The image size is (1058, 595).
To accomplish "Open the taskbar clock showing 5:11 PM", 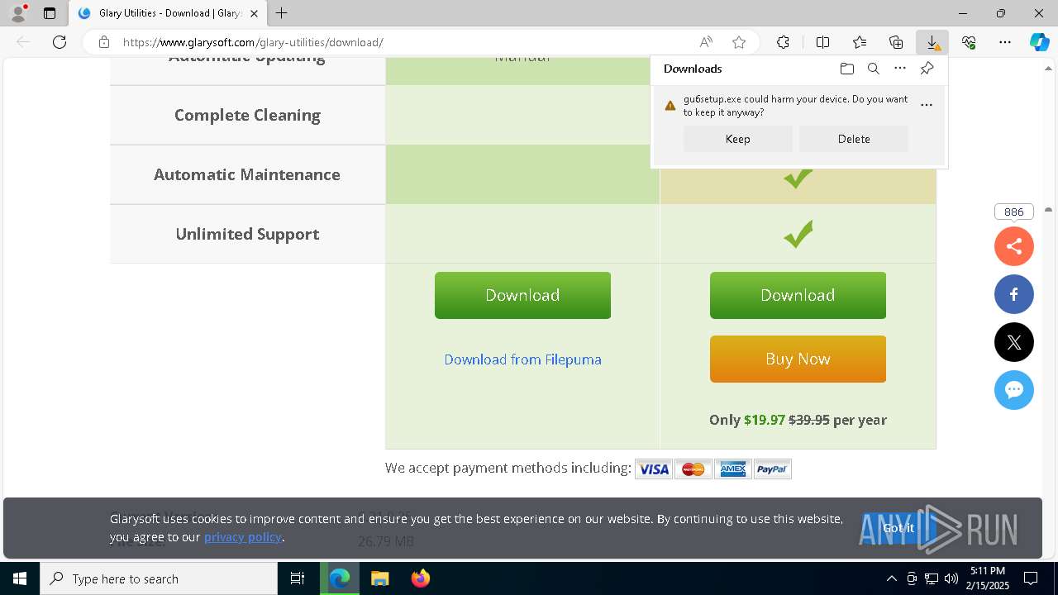I will pyautogui.click(x=988, y=578).
